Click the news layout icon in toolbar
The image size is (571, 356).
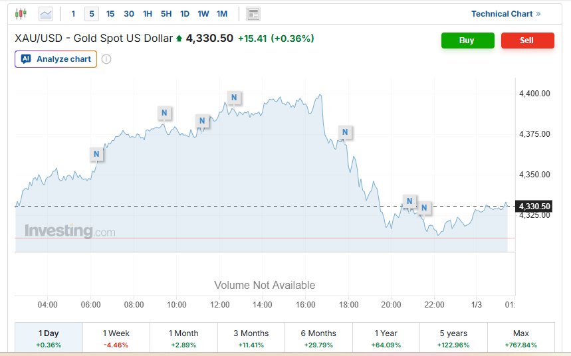coord(253,14)
